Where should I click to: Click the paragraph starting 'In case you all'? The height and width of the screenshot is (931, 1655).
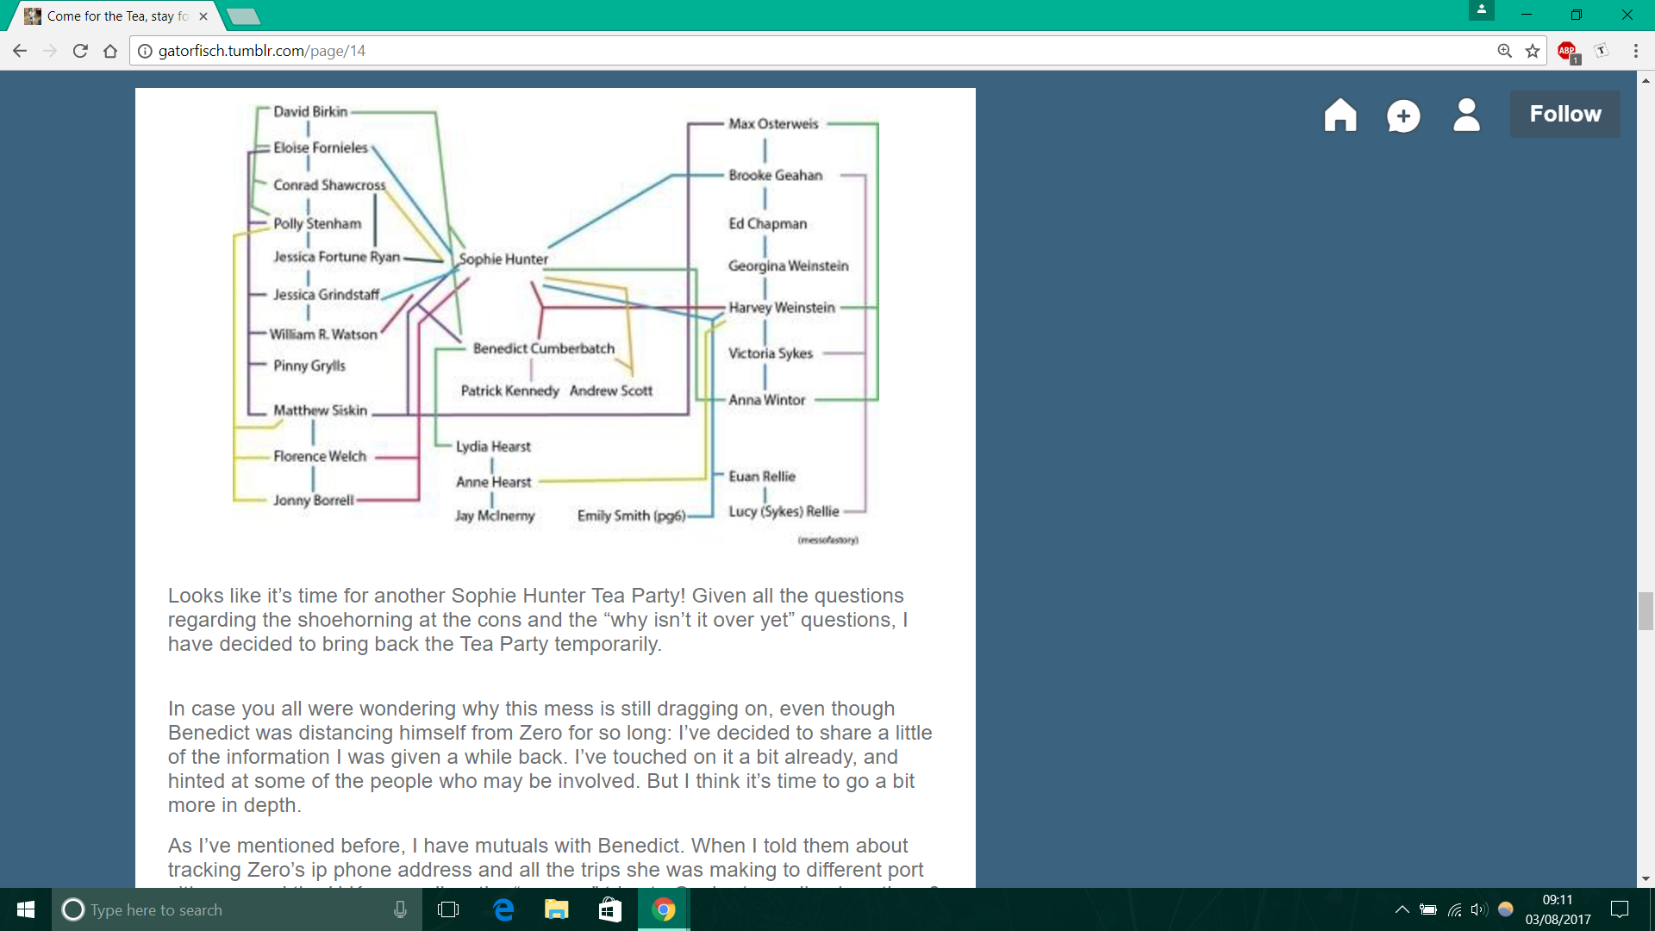click(x=550, y=757)
